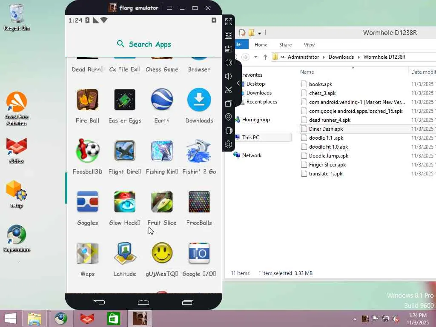Go up one folder level in Explorer
Image resolution: width=436 pixels, height=327 pixels.
[x=265, y=57]
